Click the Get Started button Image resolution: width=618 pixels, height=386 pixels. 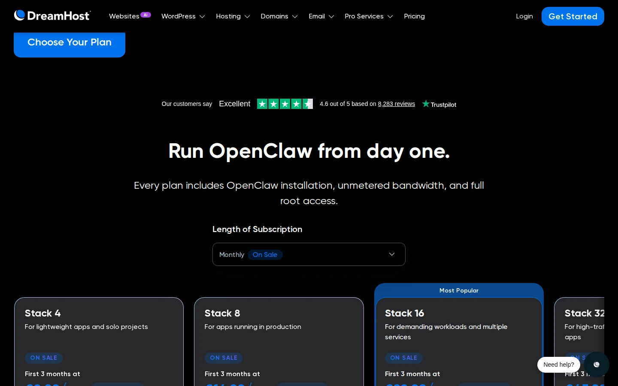573,16
